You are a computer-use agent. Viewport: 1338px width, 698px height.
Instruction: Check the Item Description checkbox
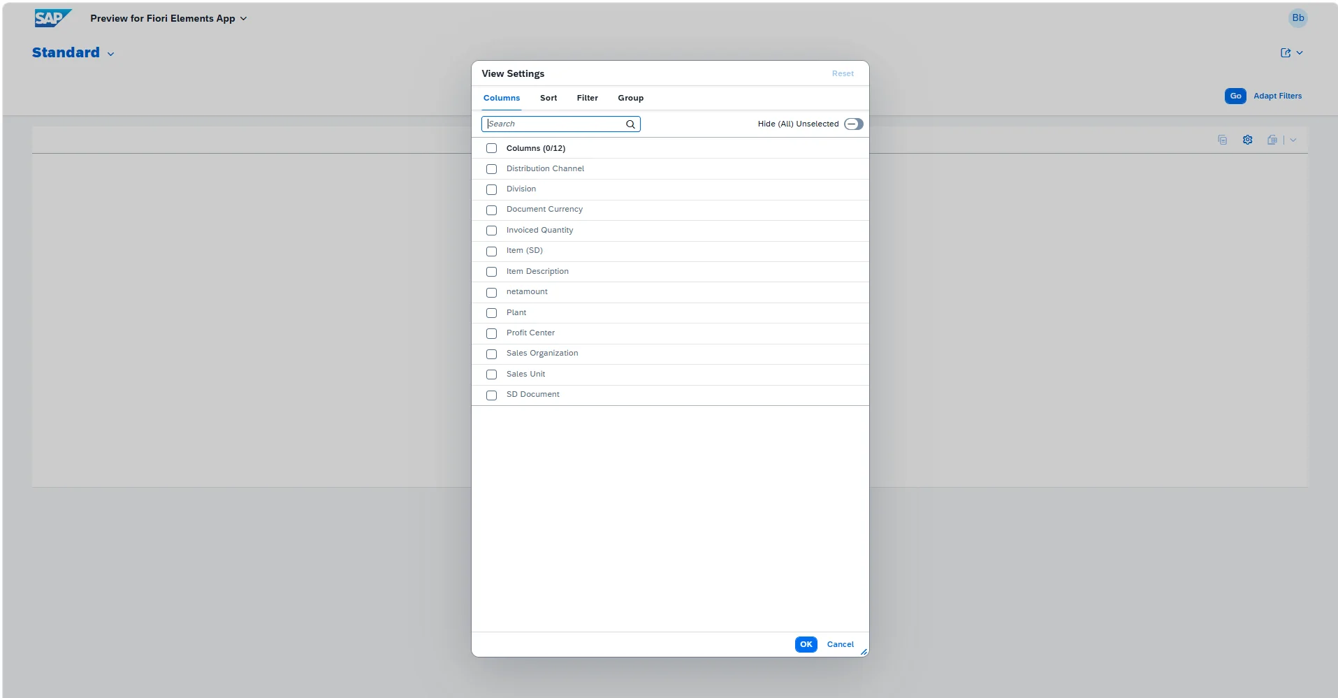pyautogui.click(x=491, y=272)
